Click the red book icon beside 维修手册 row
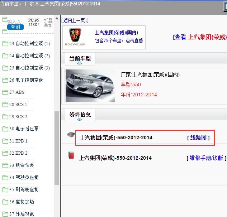The height and width of the screenshot is (217, 227). [x=71, y=155]
